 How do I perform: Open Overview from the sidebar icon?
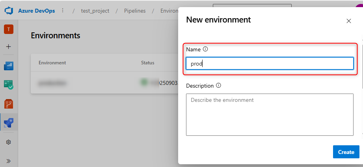[9, 66]
